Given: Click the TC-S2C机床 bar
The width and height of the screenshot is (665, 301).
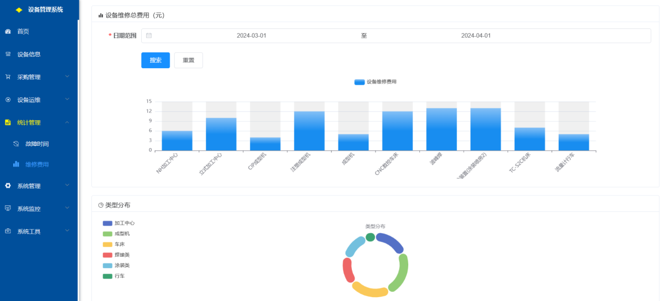Looking at the screenshot, I should point(530,139).
